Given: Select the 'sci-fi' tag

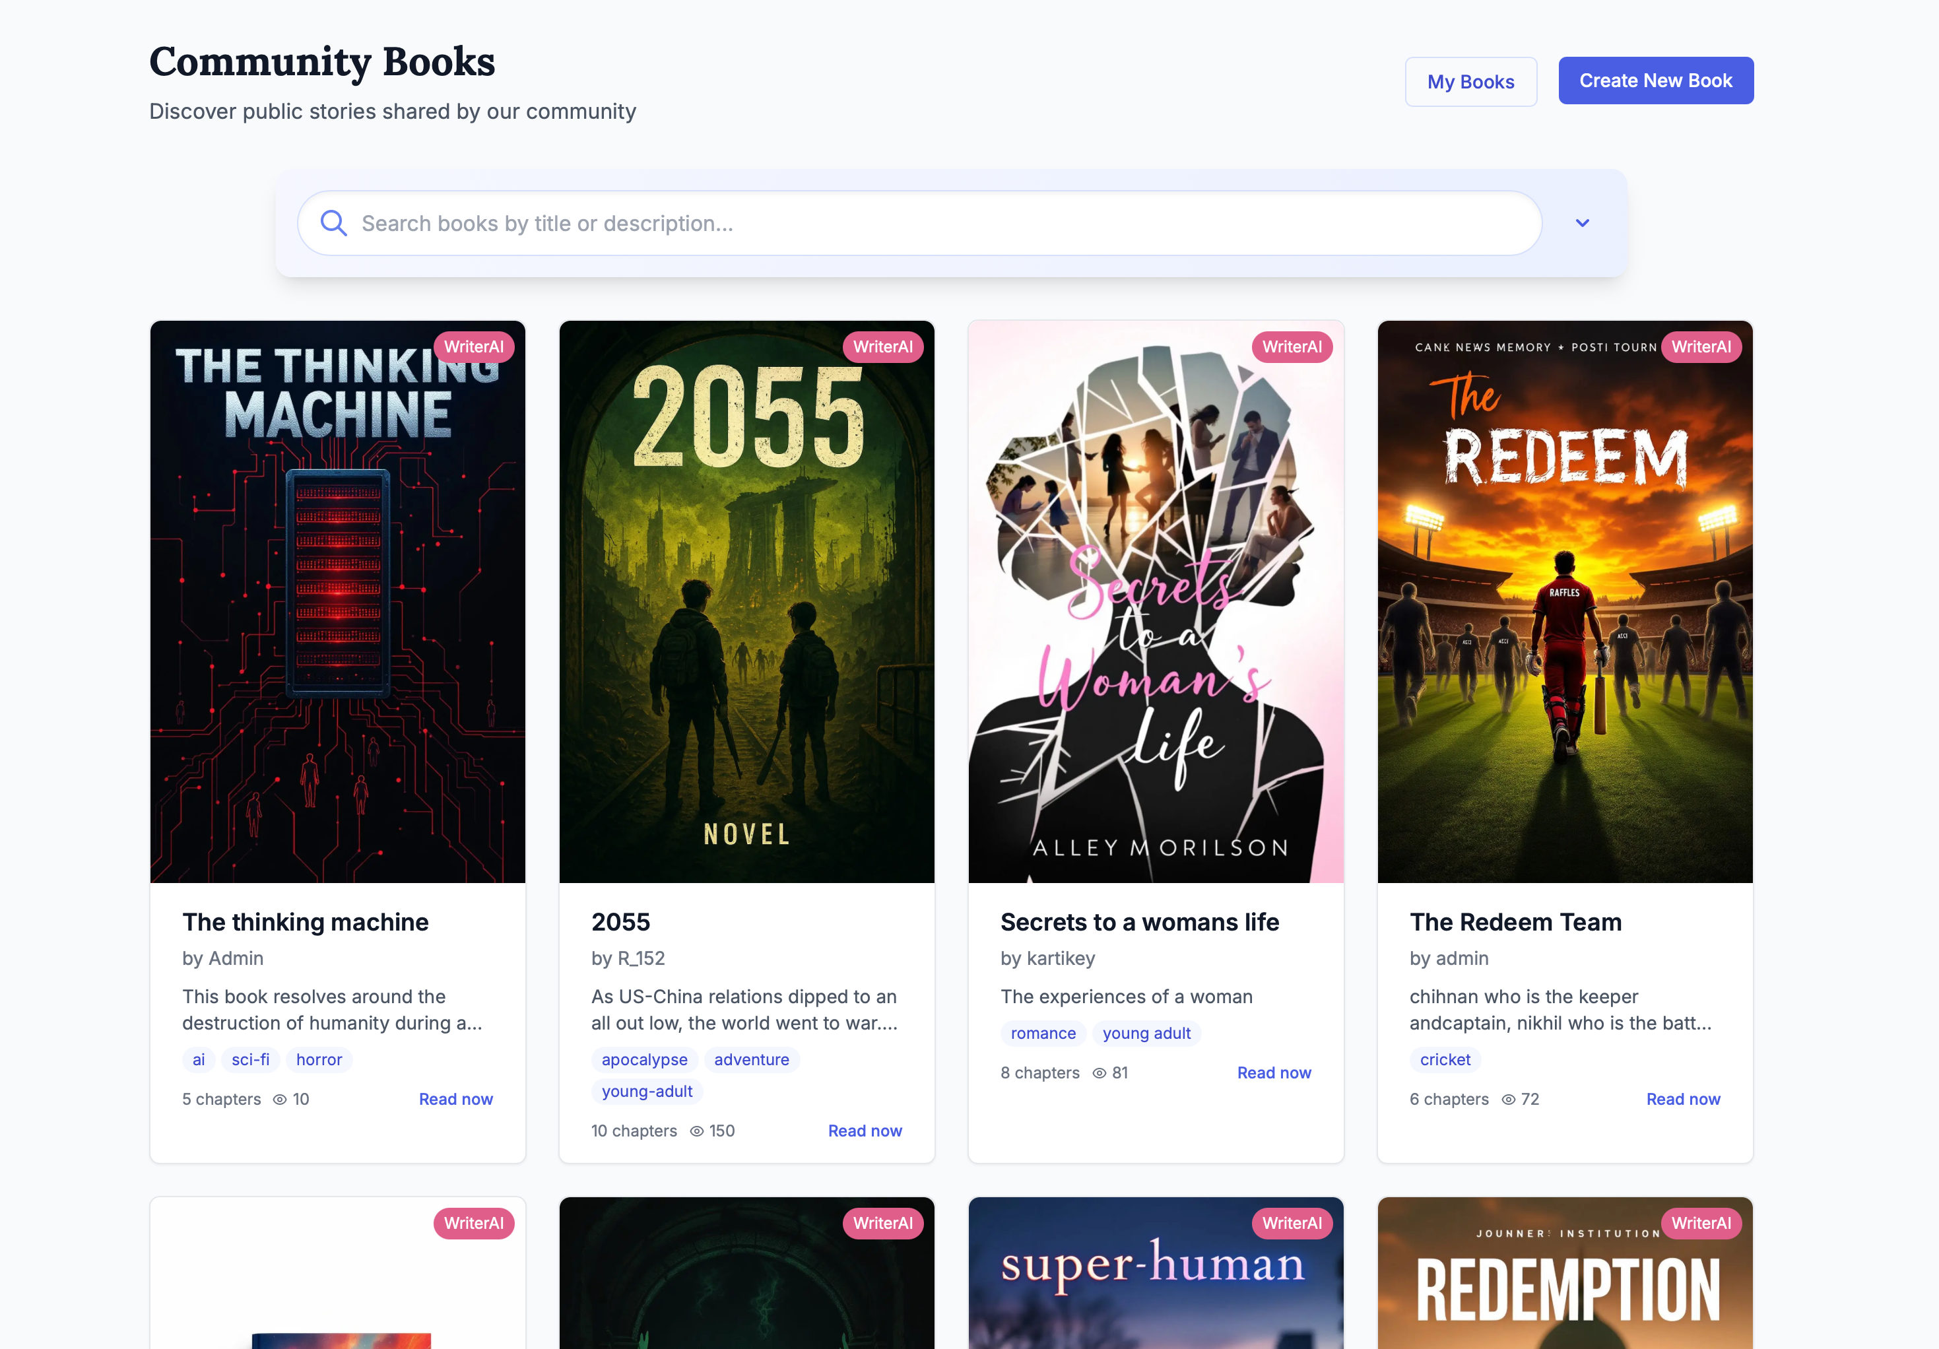Looking at the screenshot, I should (251, 1059).
